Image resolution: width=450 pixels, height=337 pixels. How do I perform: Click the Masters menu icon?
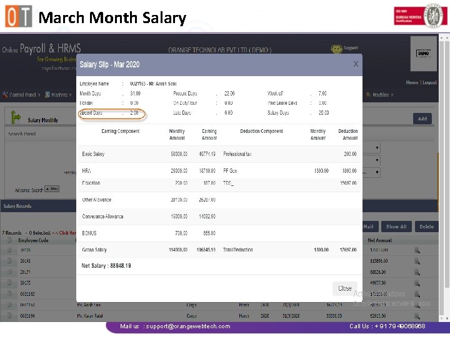tap(47, 95)
